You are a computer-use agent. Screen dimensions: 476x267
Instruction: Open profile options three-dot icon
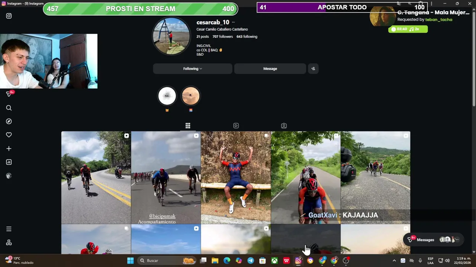click(233, 22)
